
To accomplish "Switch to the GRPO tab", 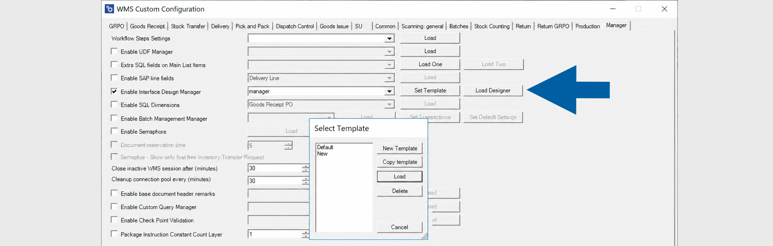I will coord(116,26).
